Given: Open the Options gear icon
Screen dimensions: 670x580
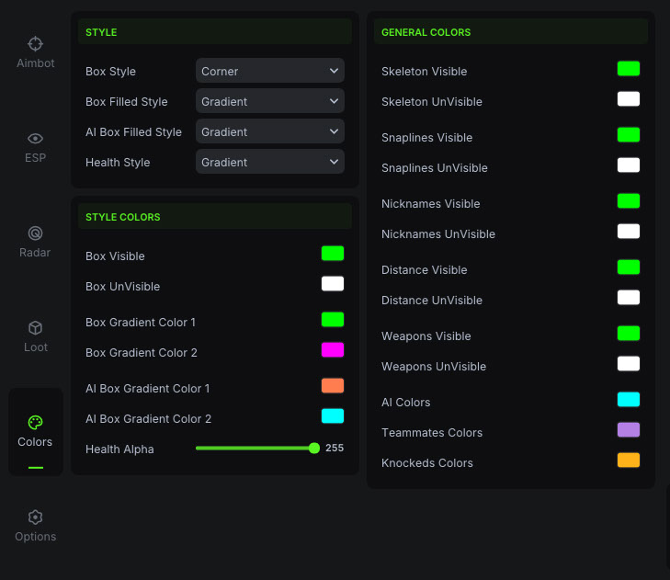Looking at the screenshot, I should tap(35, 517).
